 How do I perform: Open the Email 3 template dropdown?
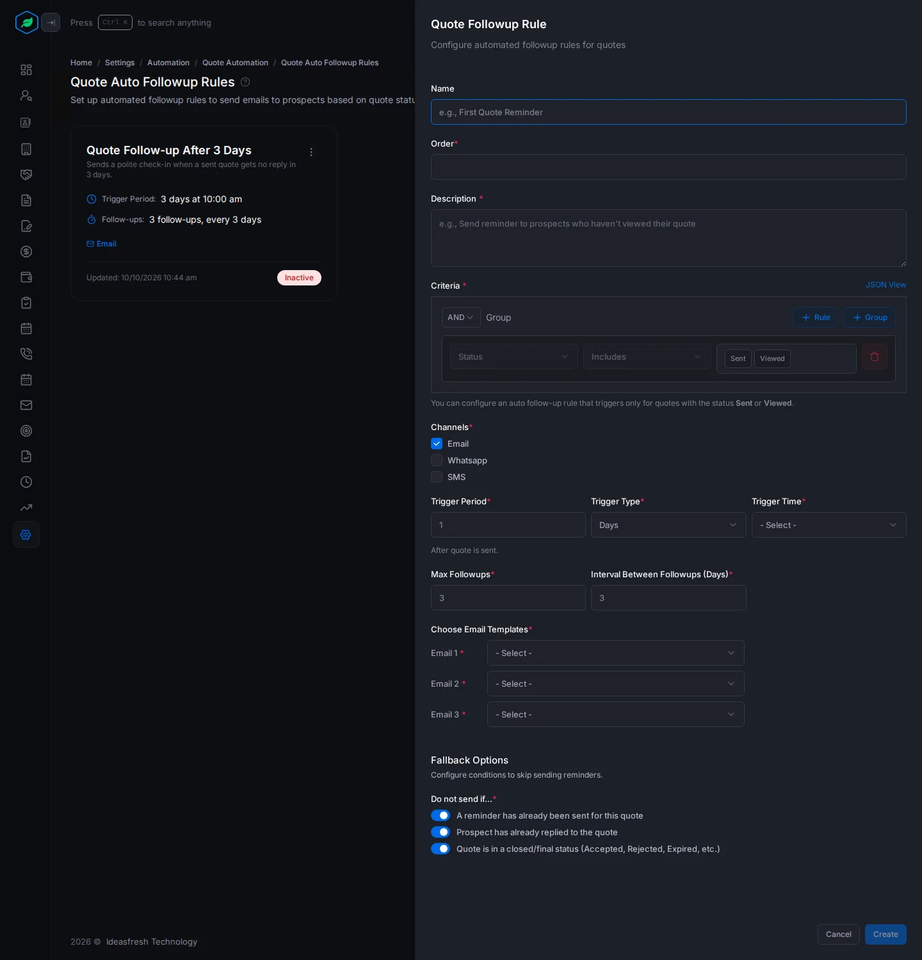tap(616, 714)
